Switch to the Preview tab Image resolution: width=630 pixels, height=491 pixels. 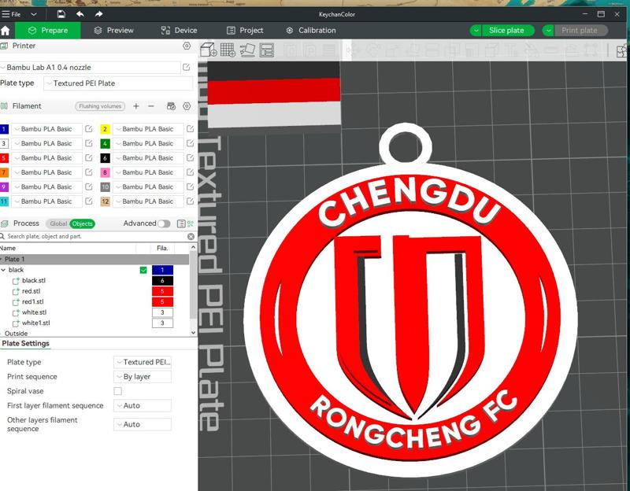(113, 31)
